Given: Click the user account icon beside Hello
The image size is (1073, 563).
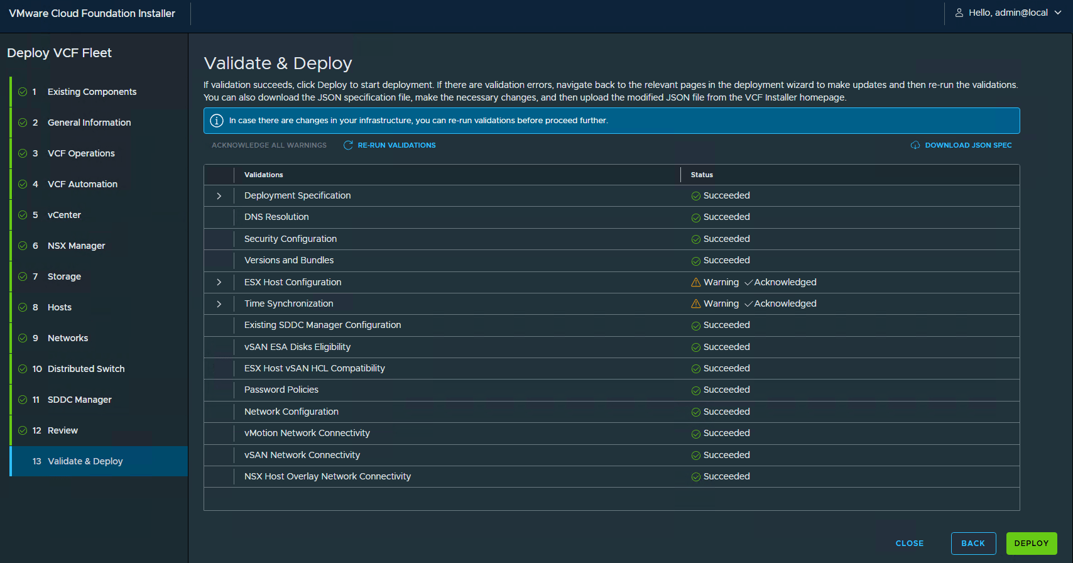Looking at the screenshot, I should point(959,13).
